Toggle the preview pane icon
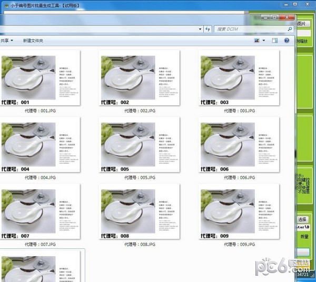316x282 pixels. (x=274, y=41)
